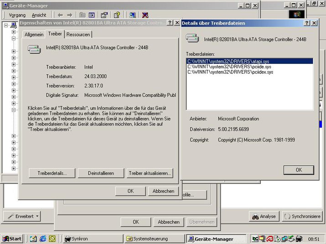Click the red ATI tray icon
326x244 pixels.
(270, 239)
